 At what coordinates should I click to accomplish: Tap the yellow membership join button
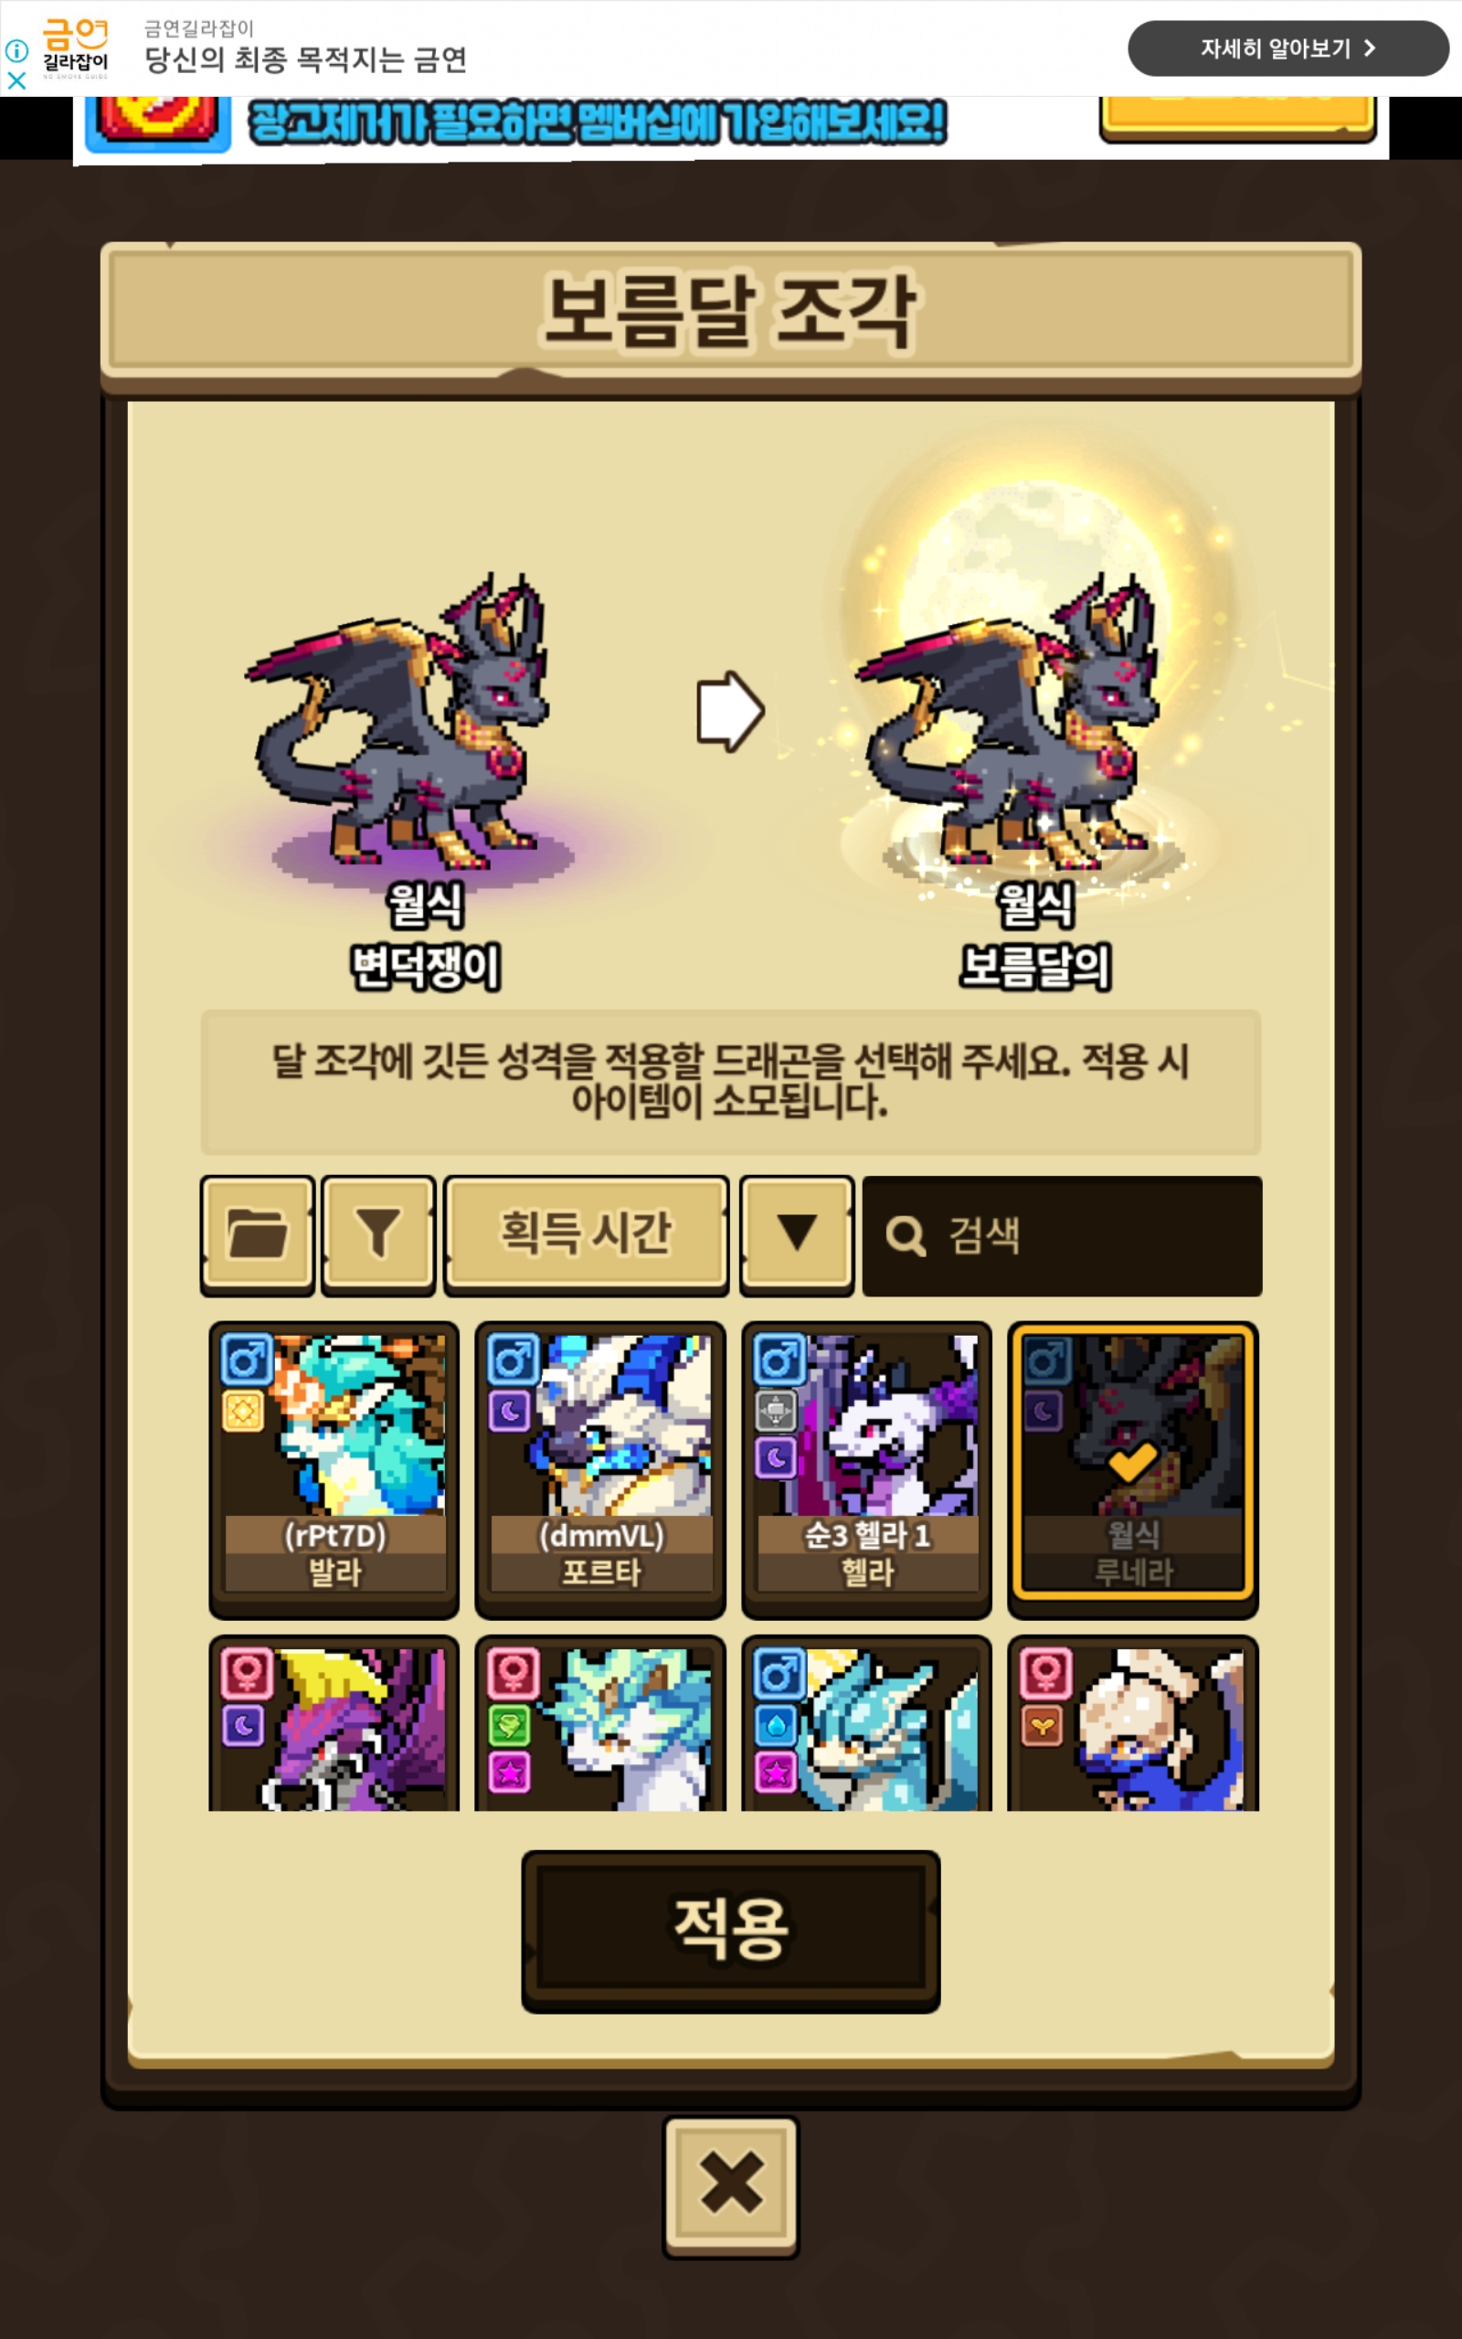click(1237, 118)
